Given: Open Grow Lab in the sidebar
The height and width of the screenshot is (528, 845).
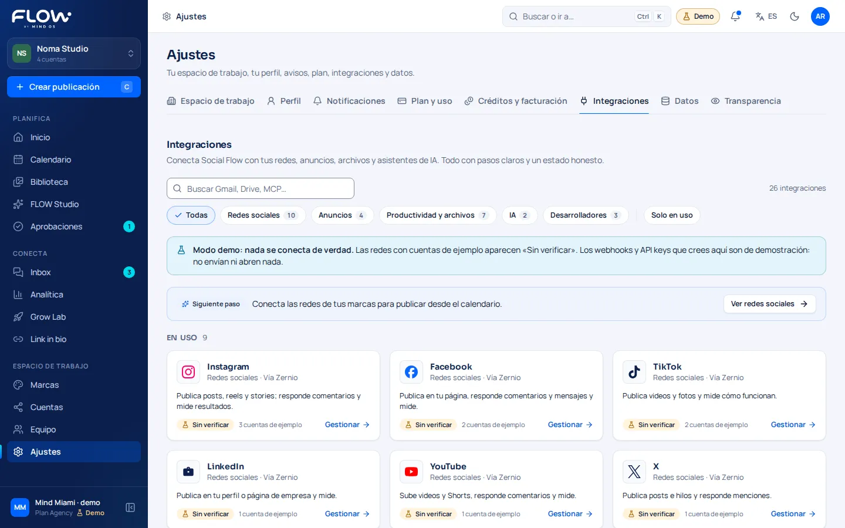Looking at the screenshot, I should [x=74, y=317].
